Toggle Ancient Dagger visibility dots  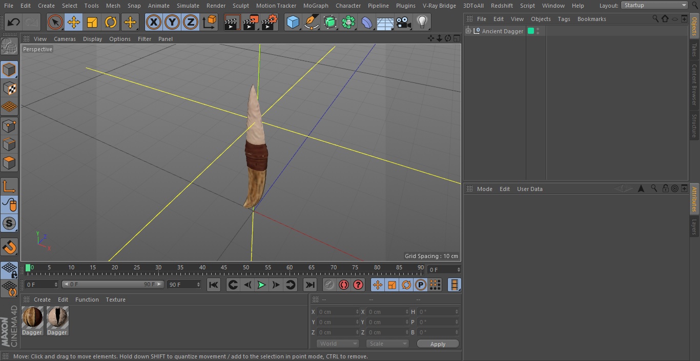538,31
